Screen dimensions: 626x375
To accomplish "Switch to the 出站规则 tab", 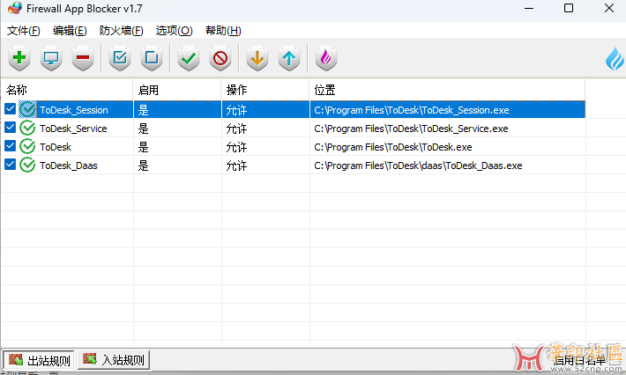I will (39, 360).
